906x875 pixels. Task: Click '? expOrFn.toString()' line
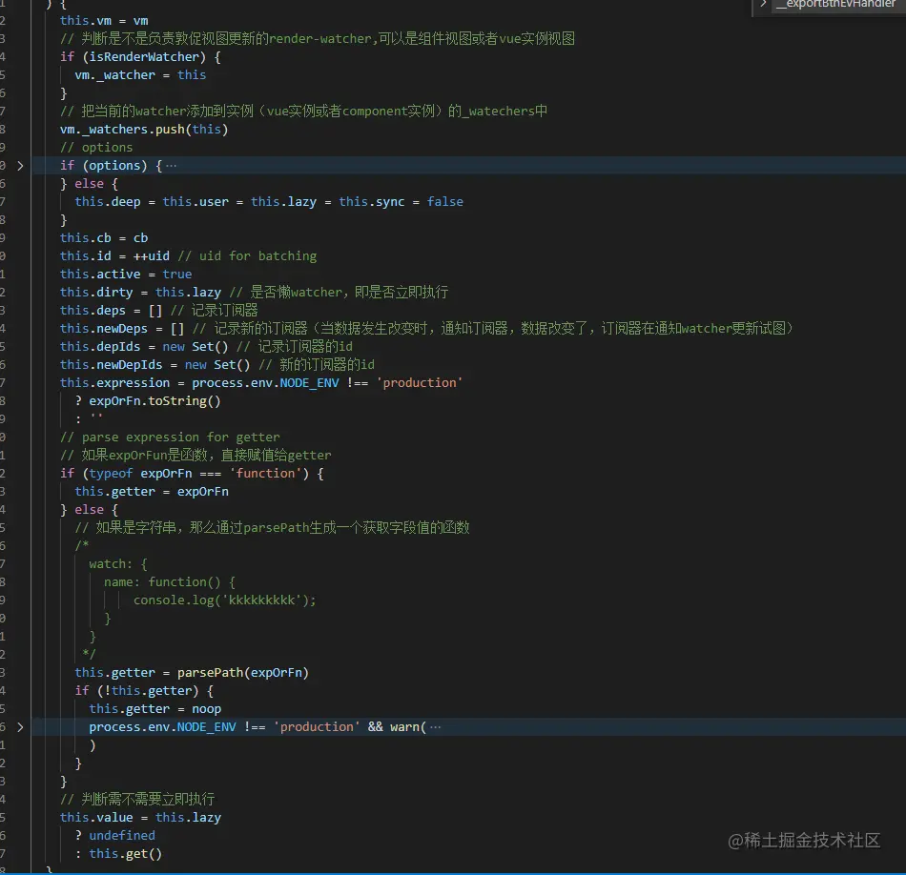click(x=148, y=401)
